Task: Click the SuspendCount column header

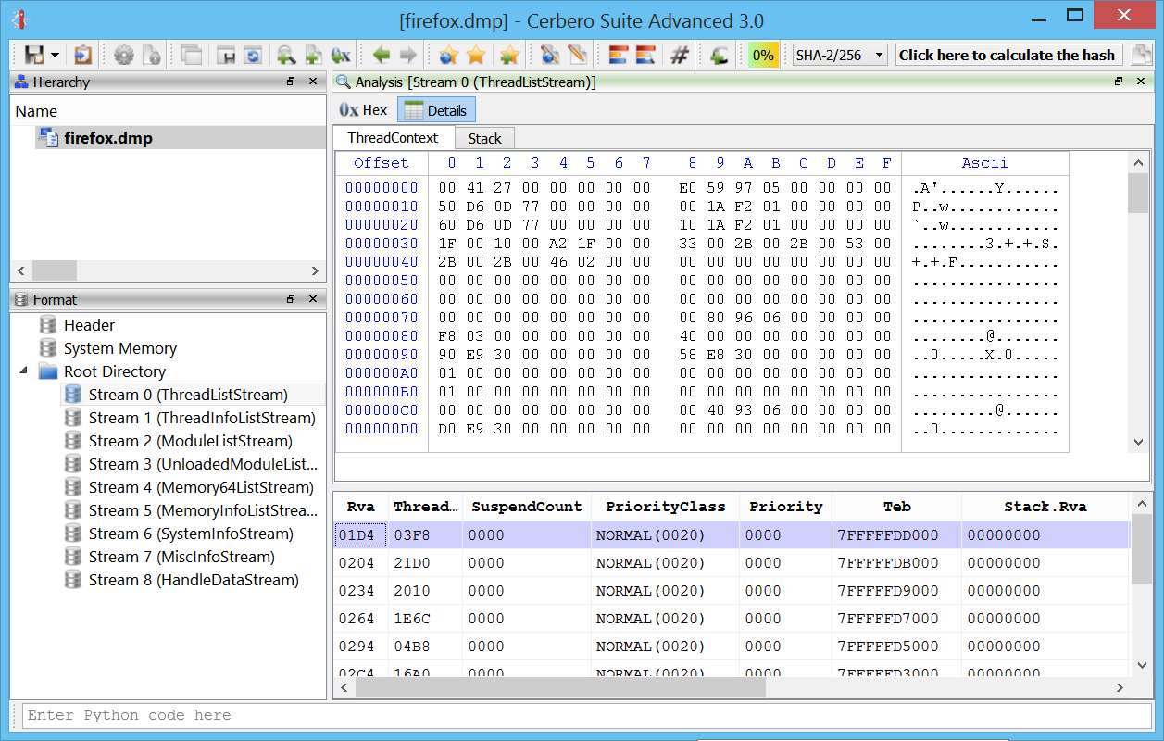Action: [527, 507]
